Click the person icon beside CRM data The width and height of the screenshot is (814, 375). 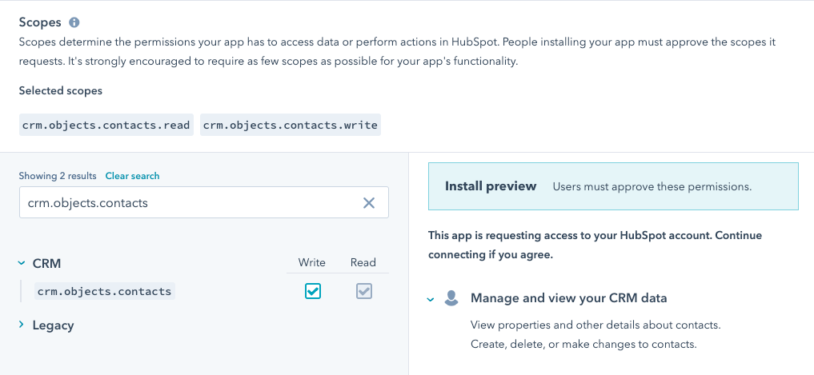pos(451,298)
